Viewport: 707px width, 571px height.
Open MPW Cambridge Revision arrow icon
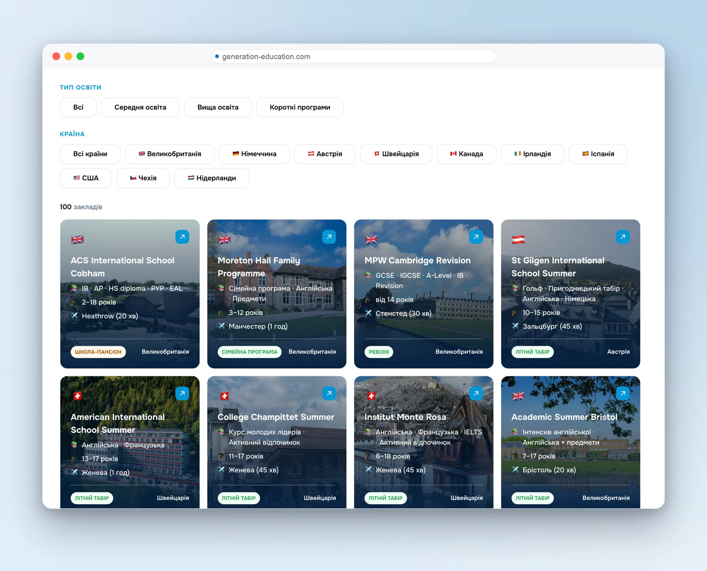476,237
